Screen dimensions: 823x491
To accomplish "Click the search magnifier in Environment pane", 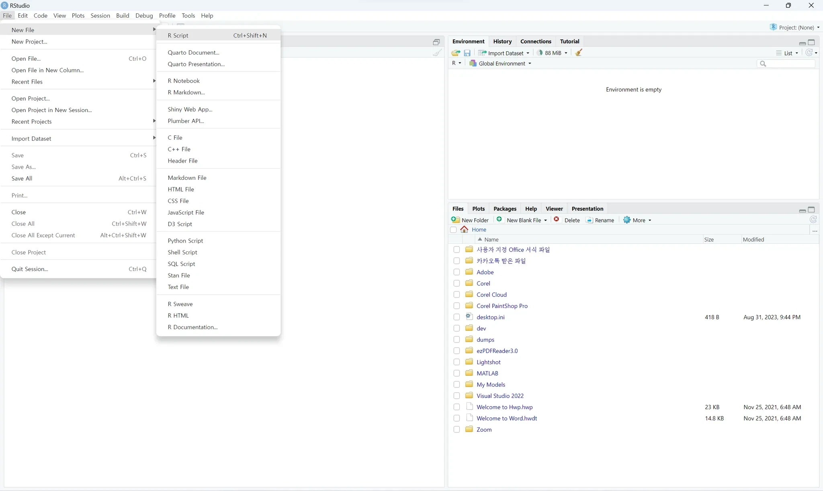I will (763, 63).
